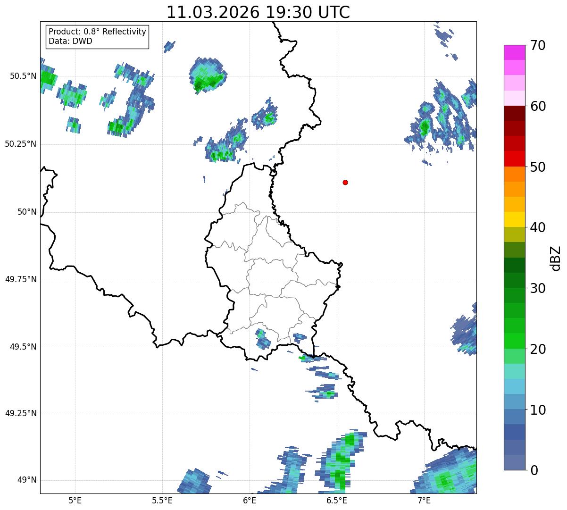Click the longitude label 6°E
The image size is (567, 510).
click(250, 500)
